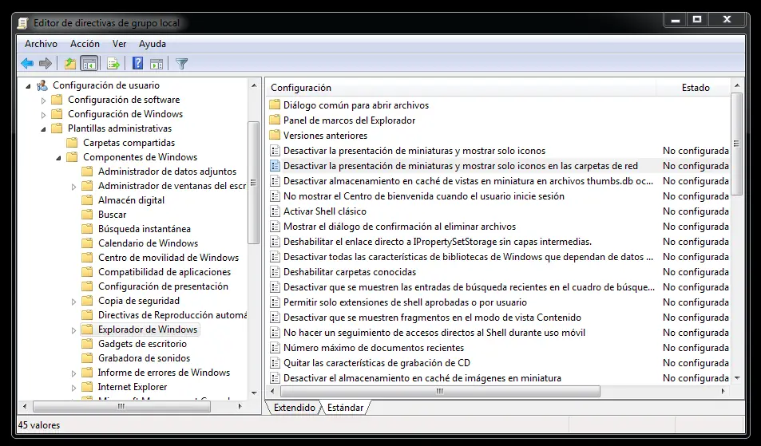The width and height of the screenshot is (761, 446).
Task: Sort by the Estado column header
Action: [x=695, y=88]
